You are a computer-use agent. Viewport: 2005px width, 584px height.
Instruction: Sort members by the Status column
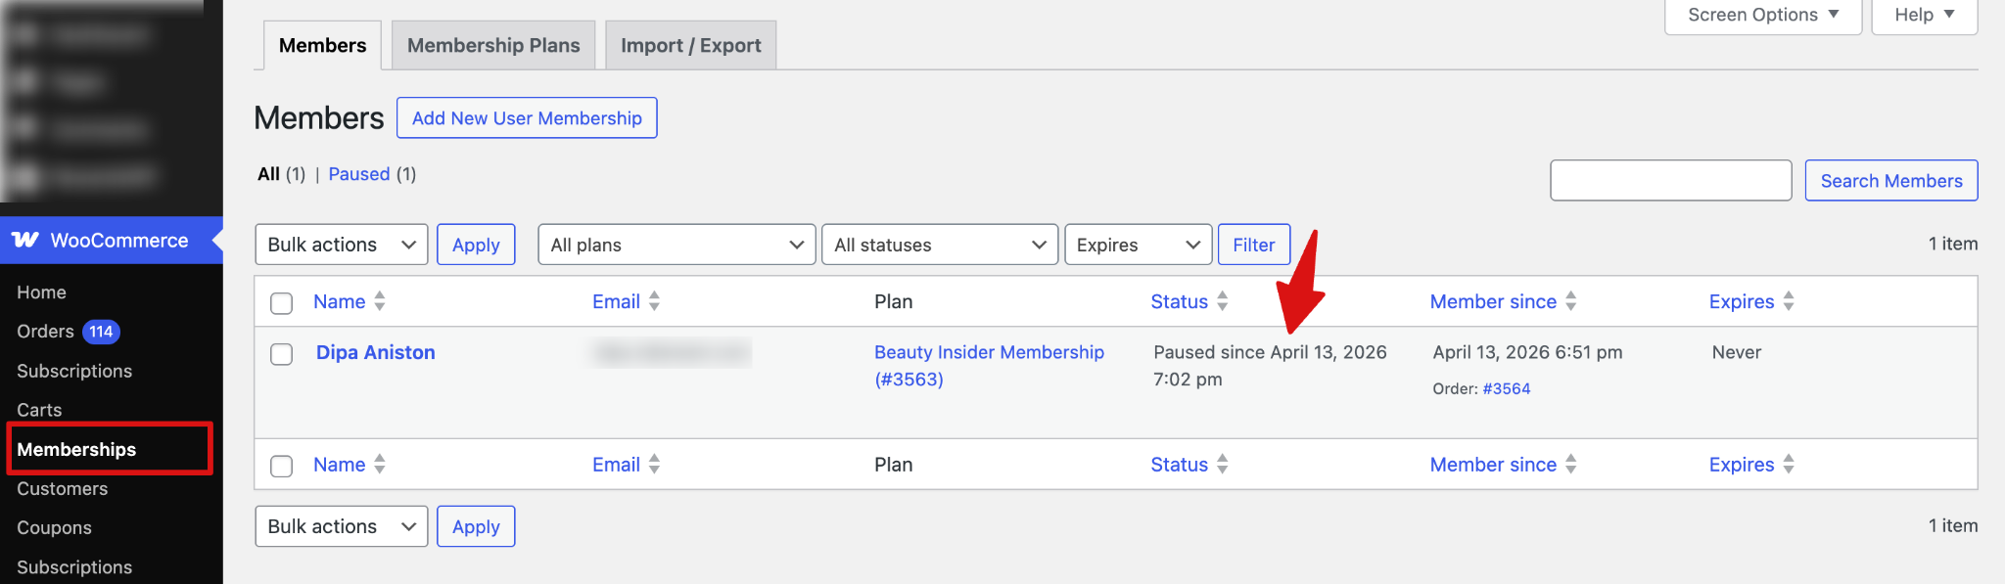1222,301
